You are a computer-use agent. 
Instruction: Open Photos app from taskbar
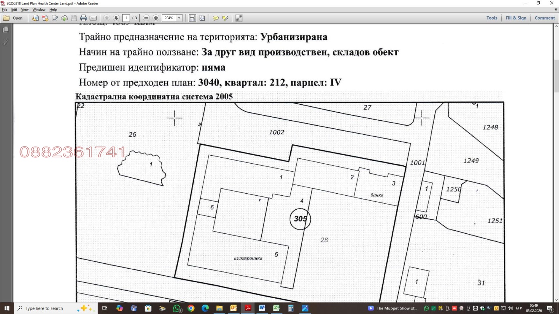tap(305, 308)
